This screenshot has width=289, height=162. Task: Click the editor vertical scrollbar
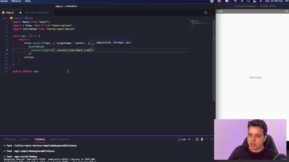[x=214, y=61]
